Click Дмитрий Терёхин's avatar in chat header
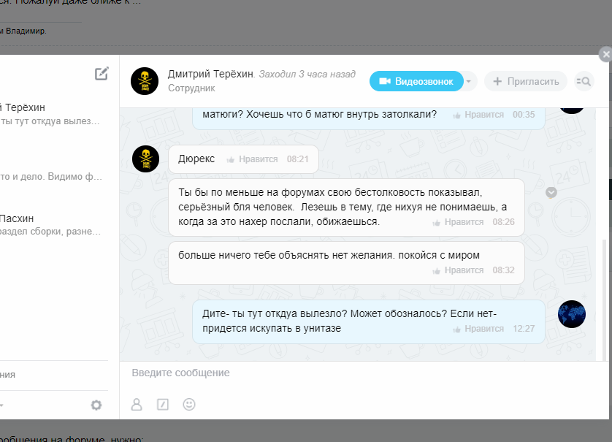Image resolution: width=612 pixels, height=442 pixels. (x=145, y=80)
